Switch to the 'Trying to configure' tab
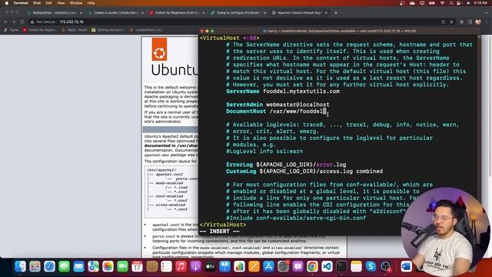 [238, 13]
